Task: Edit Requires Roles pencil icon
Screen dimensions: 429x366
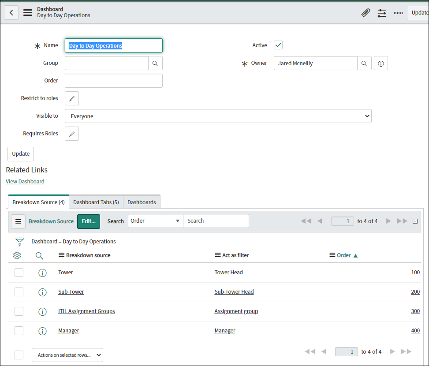Action: [72, 134]
